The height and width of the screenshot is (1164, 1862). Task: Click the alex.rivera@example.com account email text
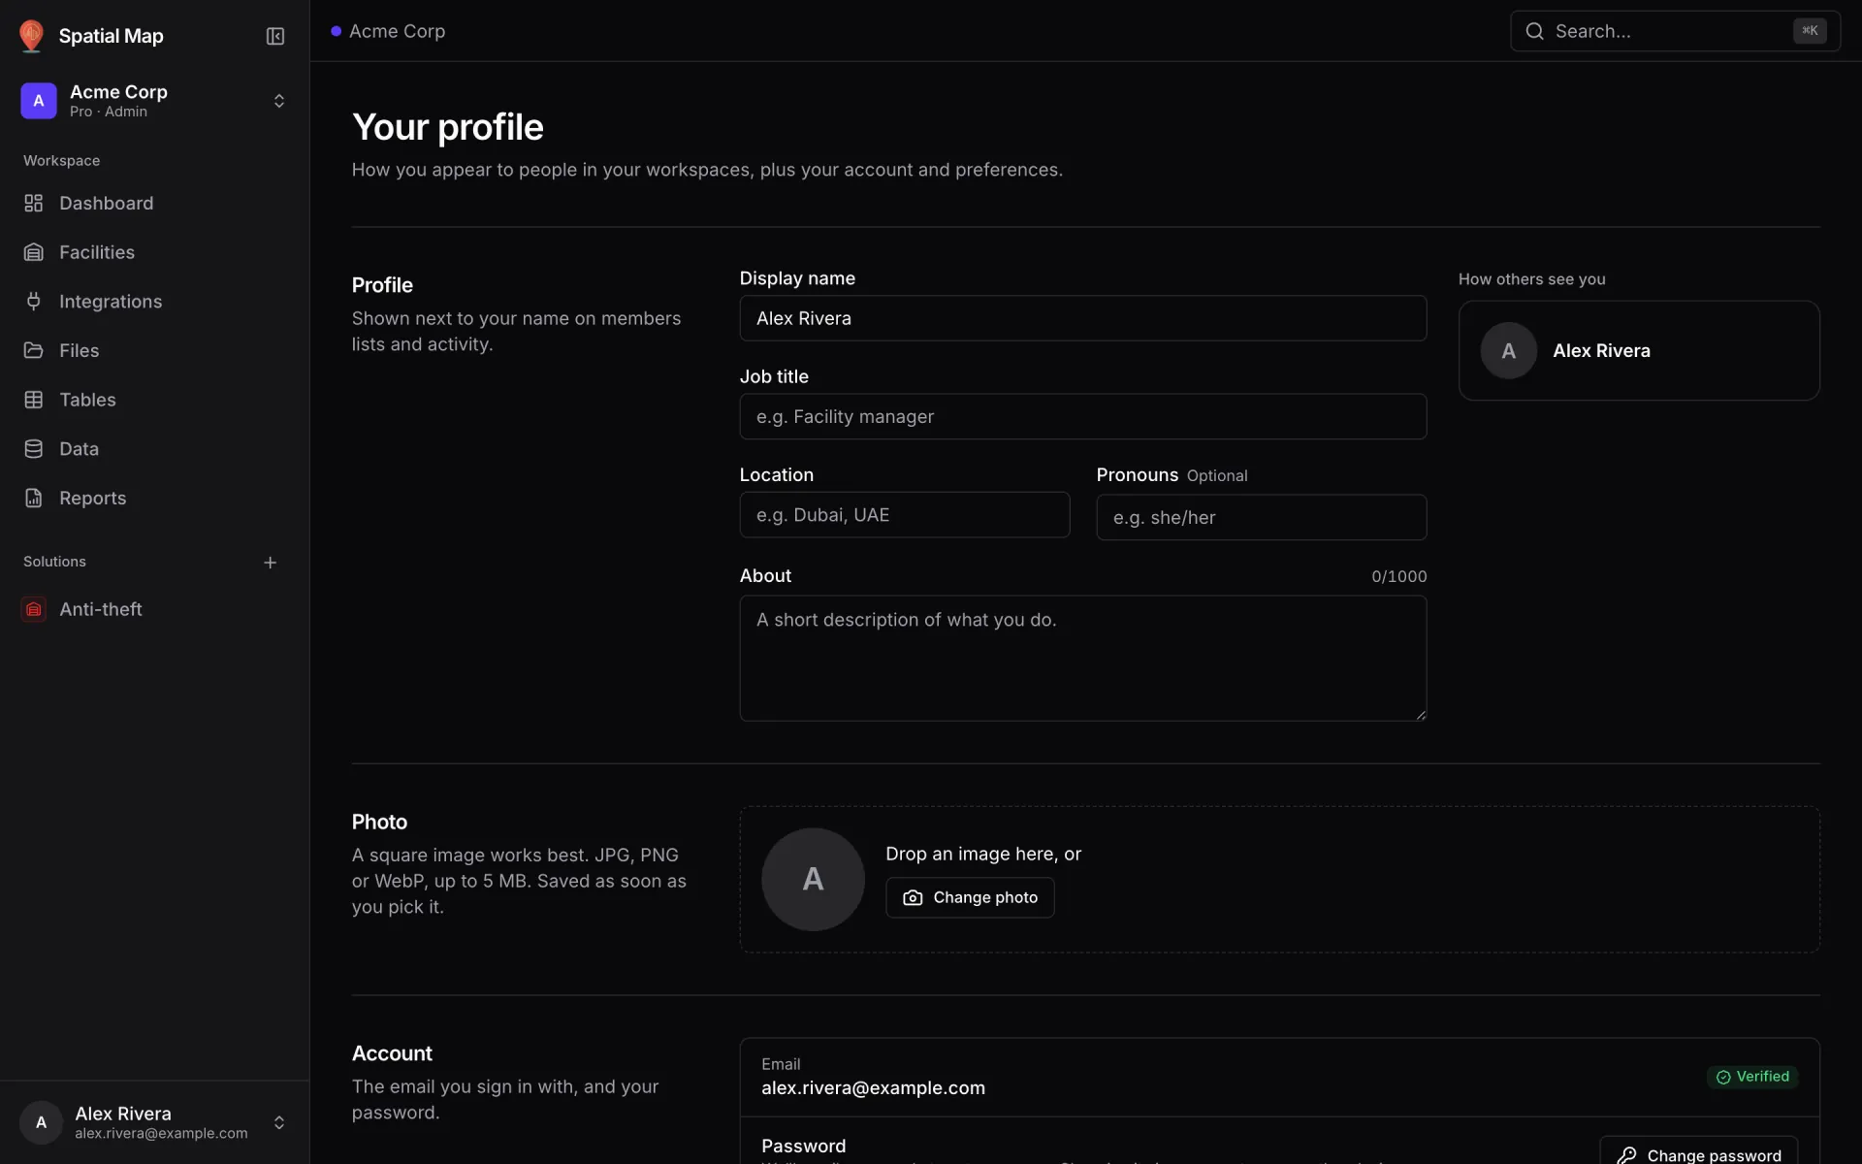click(873, 1088)
